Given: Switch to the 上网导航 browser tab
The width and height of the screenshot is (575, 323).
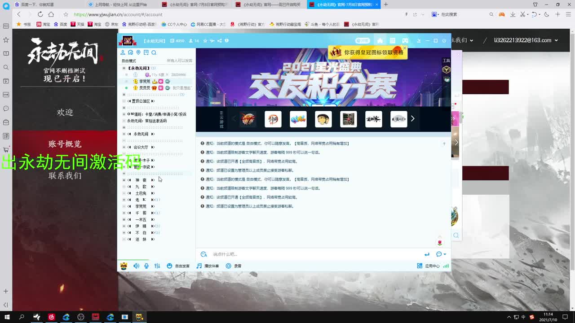Looking at the screenshot, I should click(x=120, y=4).
